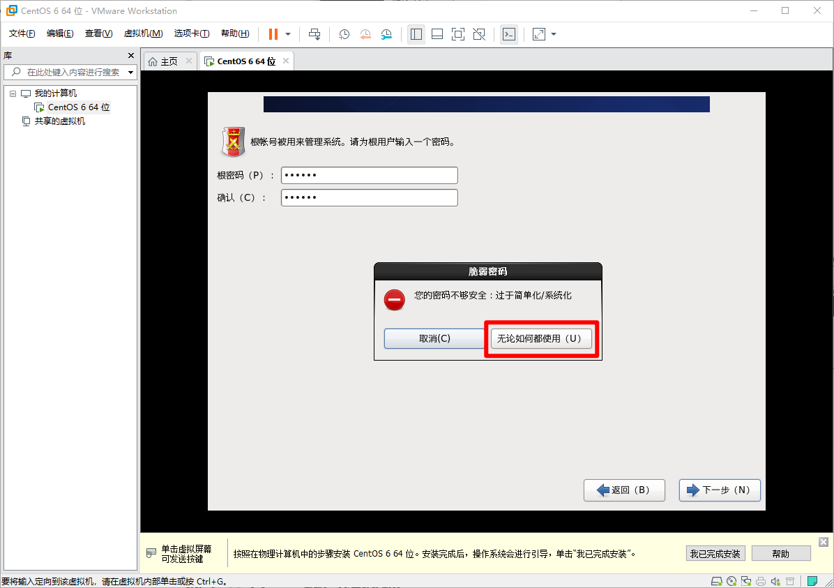Open the 编辑(E) menu
The height and width of the screenshot is (588, 834).
60,33
